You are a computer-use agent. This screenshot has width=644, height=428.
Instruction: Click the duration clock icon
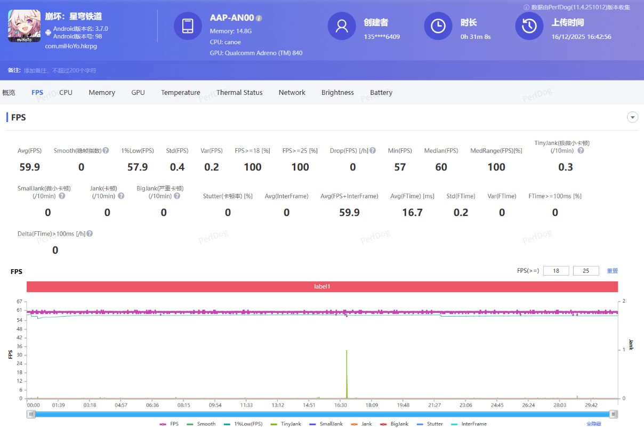438,26
